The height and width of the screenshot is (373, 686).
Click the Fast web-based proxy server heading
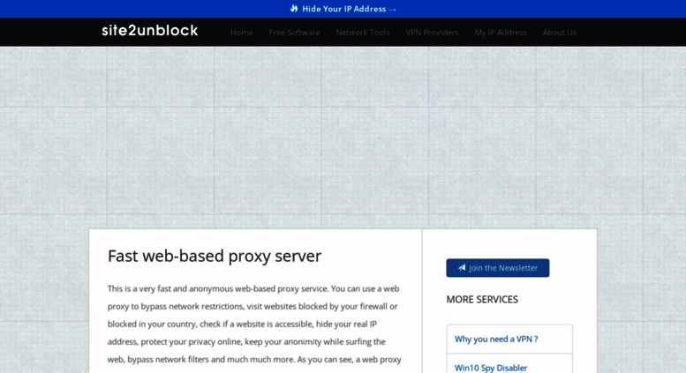215,256
